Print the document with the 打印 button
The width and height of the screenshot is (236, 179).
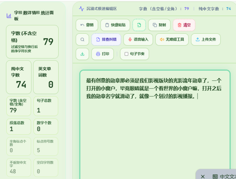(x=103, y=54)
